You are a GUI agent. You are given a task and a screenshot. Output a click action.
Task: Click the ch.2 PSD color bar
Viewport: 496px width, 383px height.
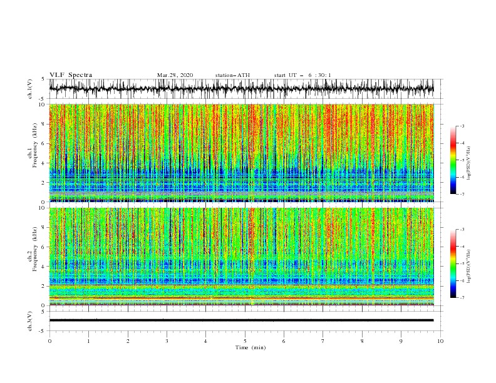(453, 263)
